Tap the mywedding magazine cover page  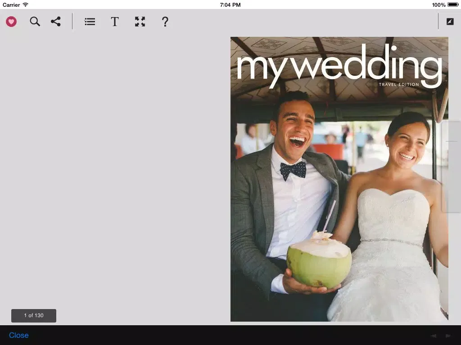coord(339,179)
